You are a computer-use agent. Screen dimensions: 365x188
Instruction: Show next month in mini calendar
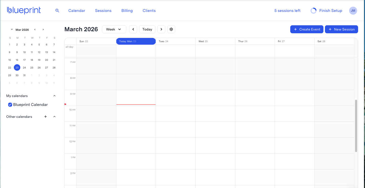pyautogui.click(x=43, y=30)
